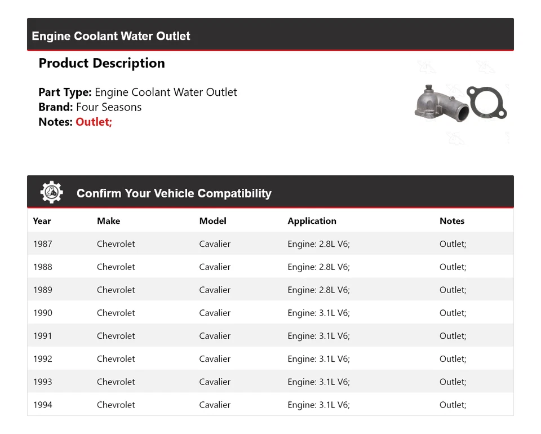541x434 pixels.
Task: Click the 1994 Chevrolet Cavalier row
Action: [x=270, y=405]
